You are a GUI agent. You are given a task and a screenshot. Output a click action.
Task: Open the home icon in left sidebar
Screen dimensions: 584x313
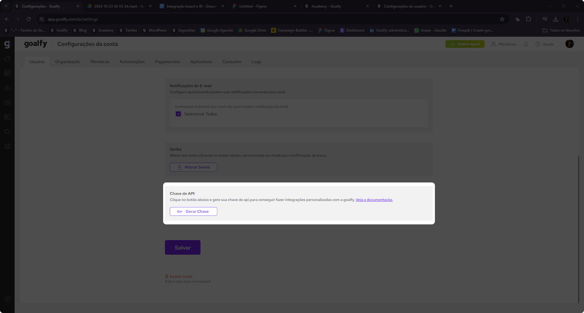pos(7,59)
